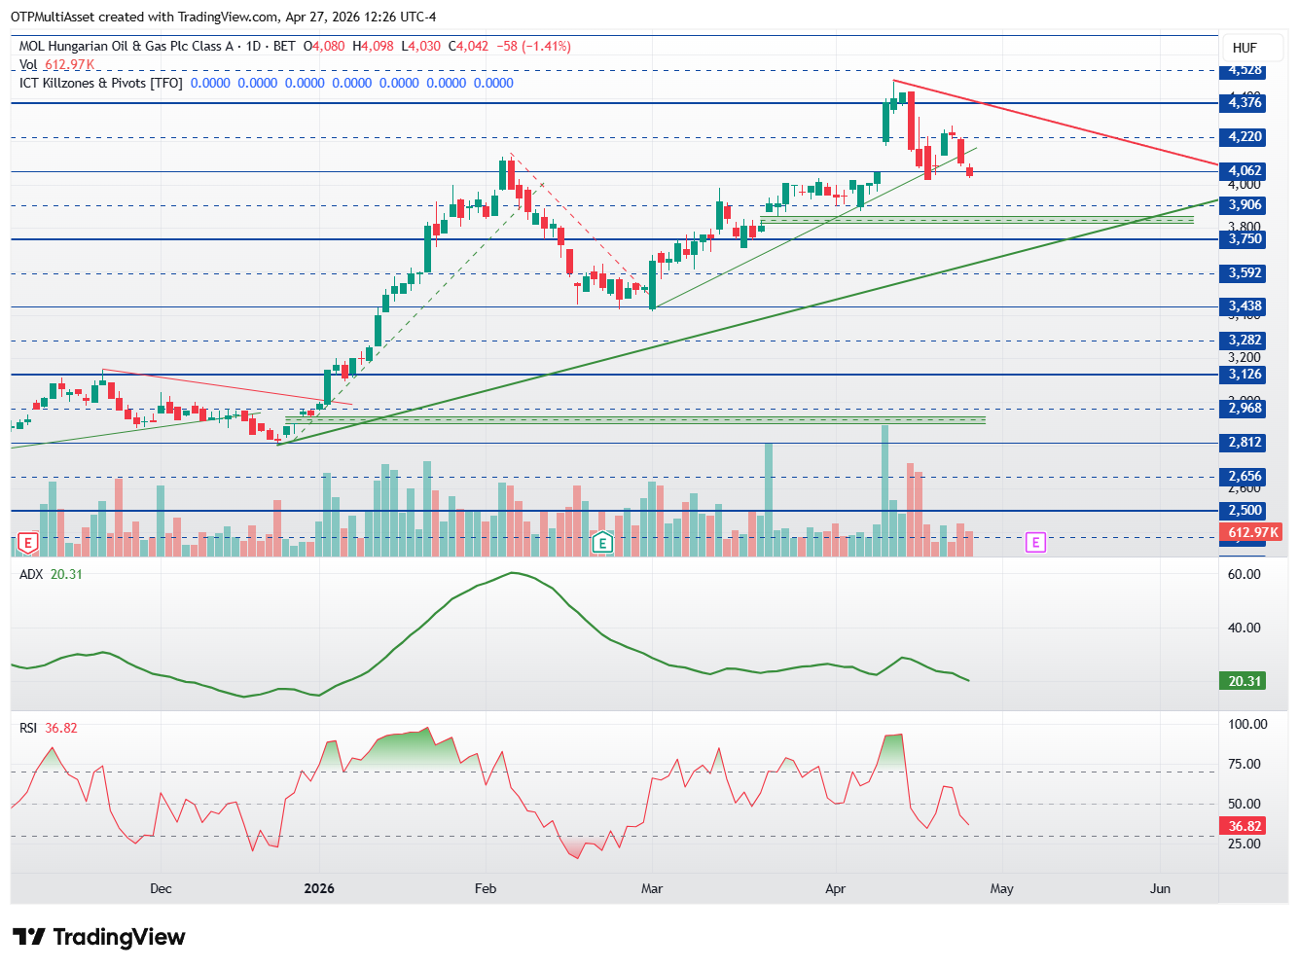Click the red earnings E marker at left
The height and width of the screenshot is (970, 1299).
pyautogui.click(x=28, y=543)
